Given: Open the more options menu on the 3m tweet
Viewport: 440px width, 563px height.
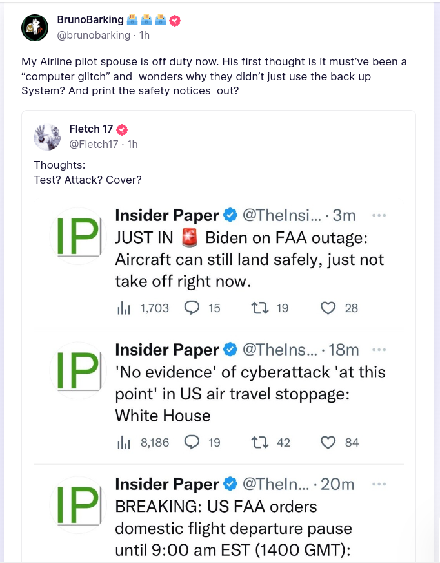Looking at the screenshot, I should click(x=380, y=215).
